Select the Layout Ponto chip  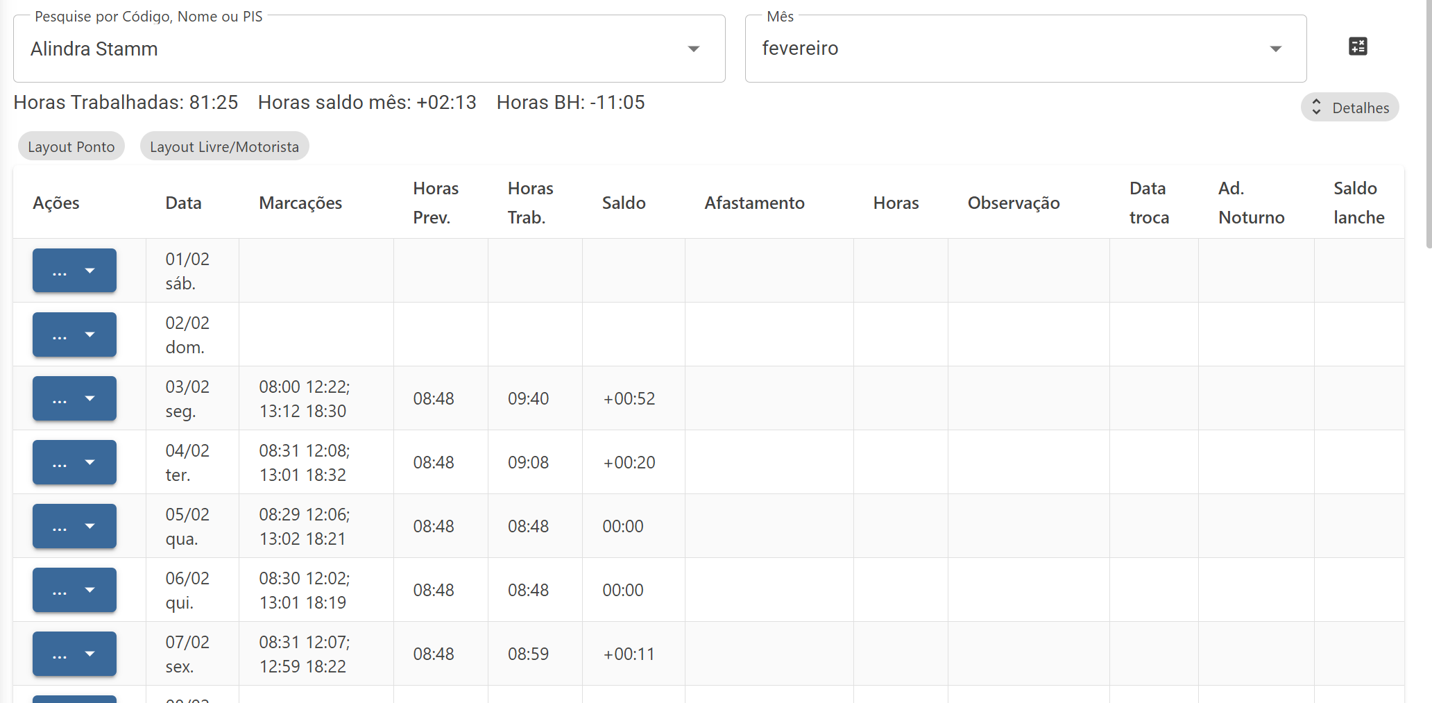coord(71,146)
